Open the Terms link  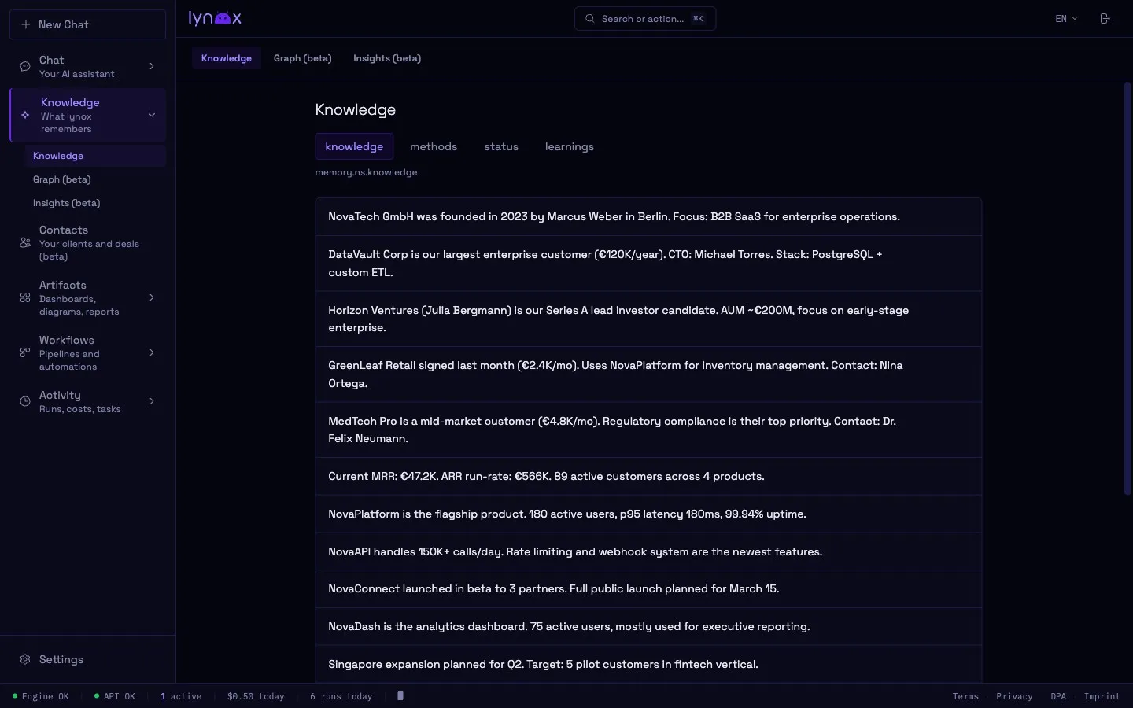coord(965,696)
